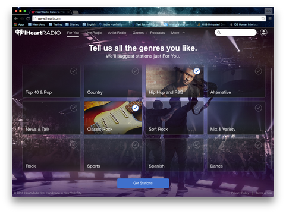
Task: Click the Get Stations button
Action: click(143, 183)
